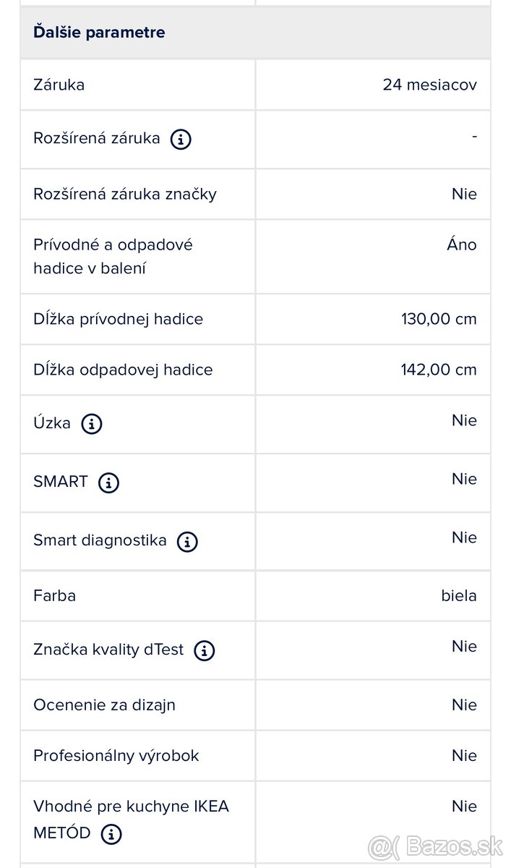511x868 pixels.
Task: Select the 130,00 cm hose length value
Action: (439, 319)
